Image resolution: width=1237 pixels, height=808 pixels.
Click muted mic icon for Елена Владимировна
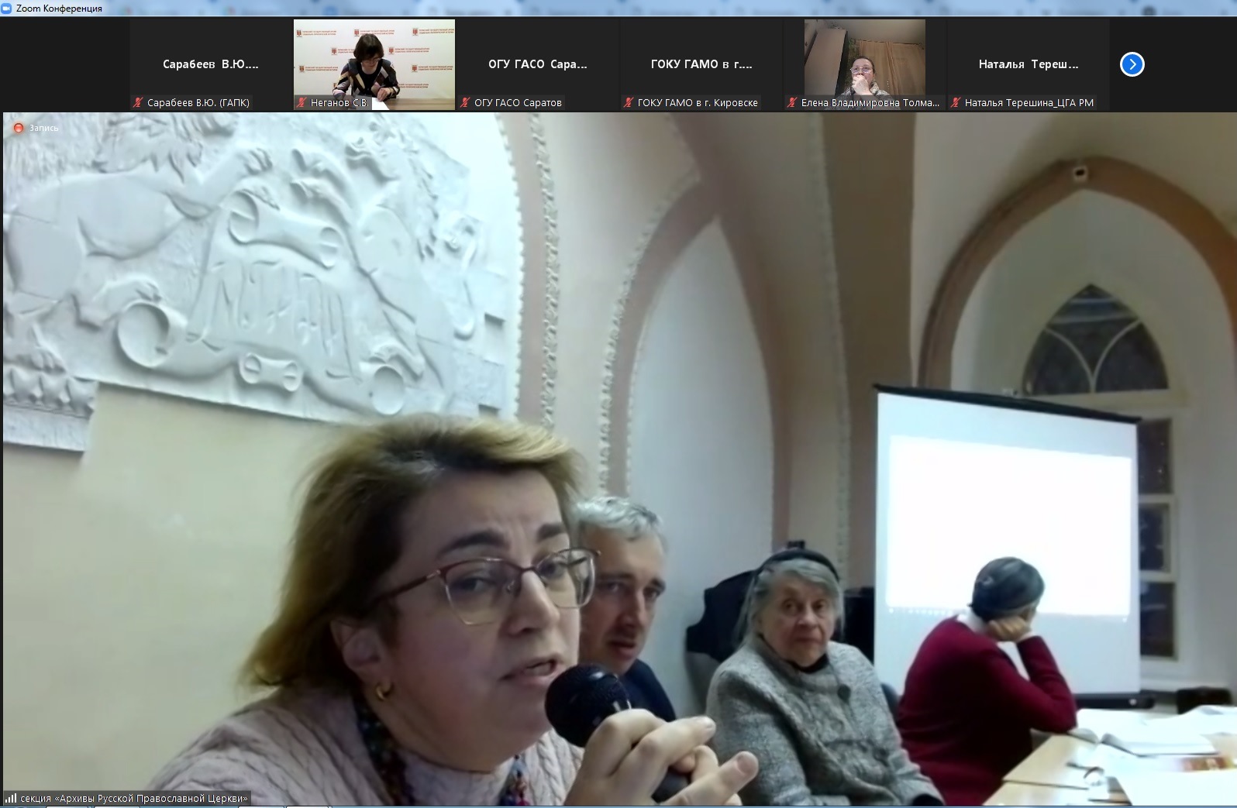[793, 102]
